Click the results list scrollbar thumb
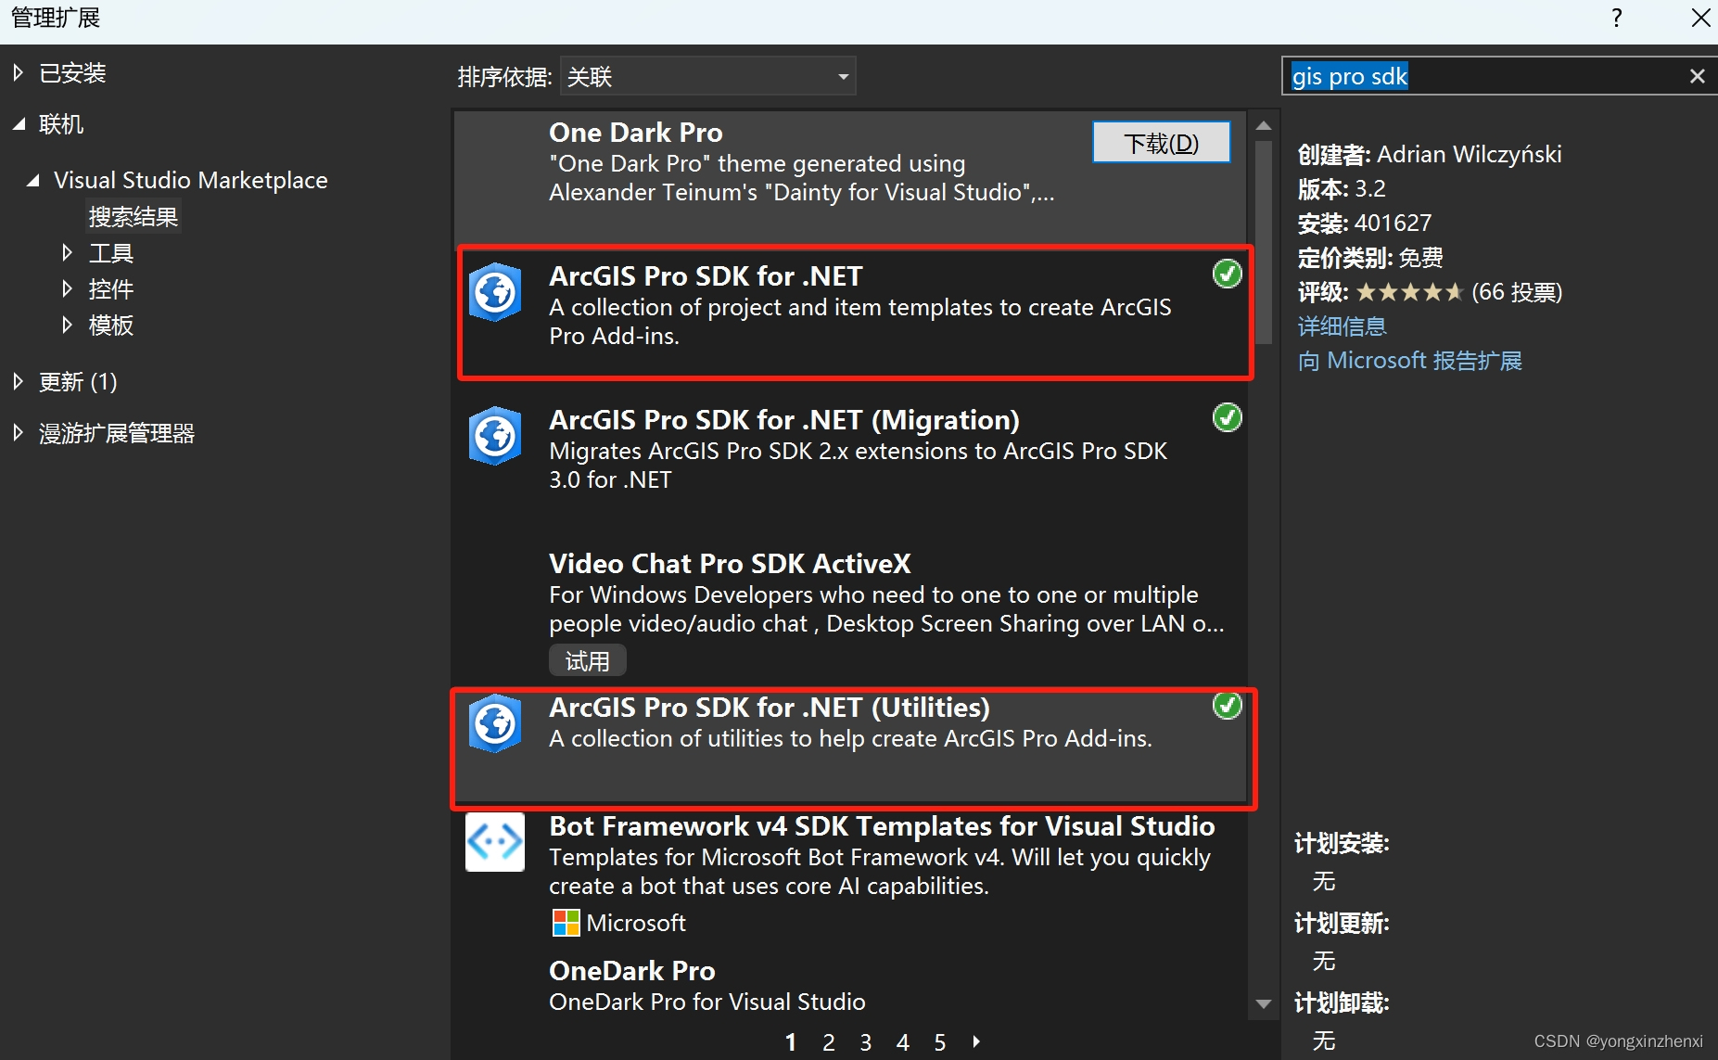 (x=1263, y=243)
